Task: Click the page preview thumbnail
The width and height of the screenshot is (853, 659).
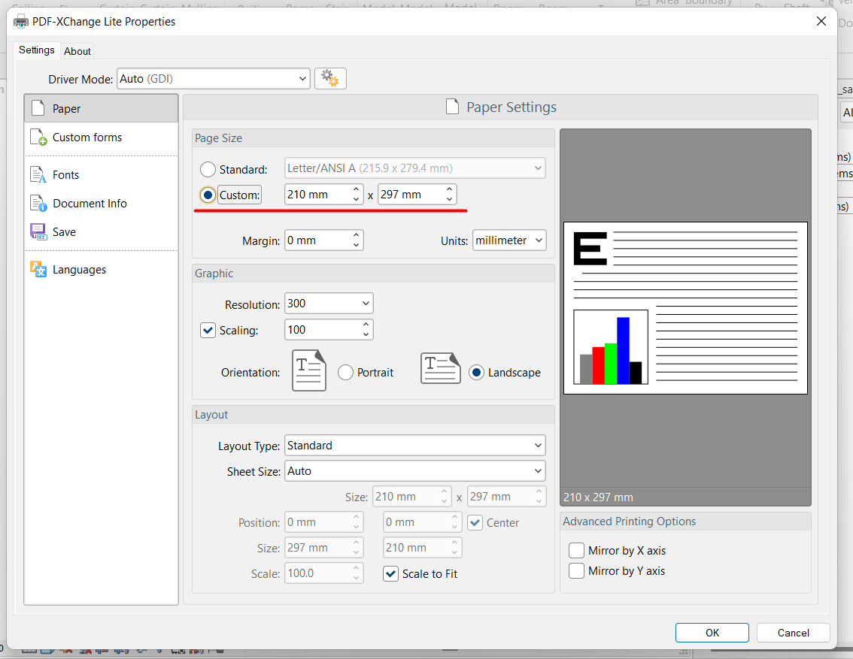Action: 685,308
